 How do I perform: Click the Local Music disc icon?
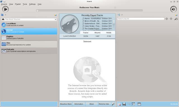click(x=4, y=25)
